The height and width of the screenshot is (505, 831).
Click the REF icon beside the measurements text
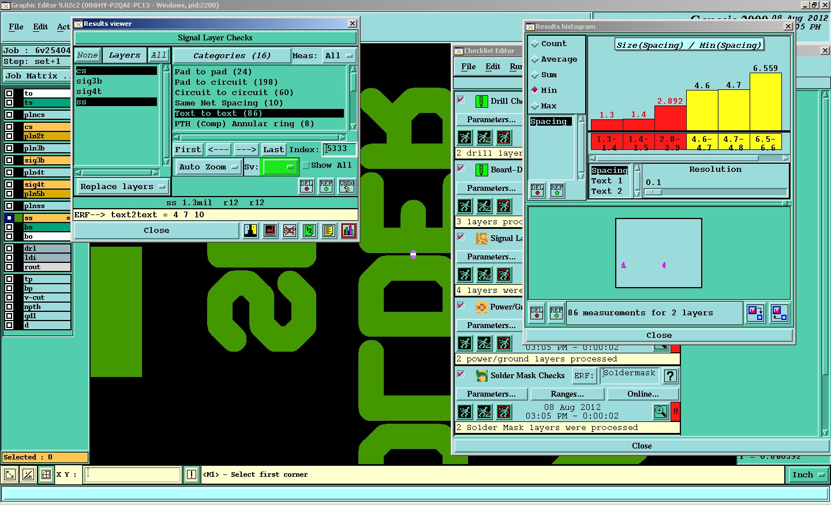(556, 312)
